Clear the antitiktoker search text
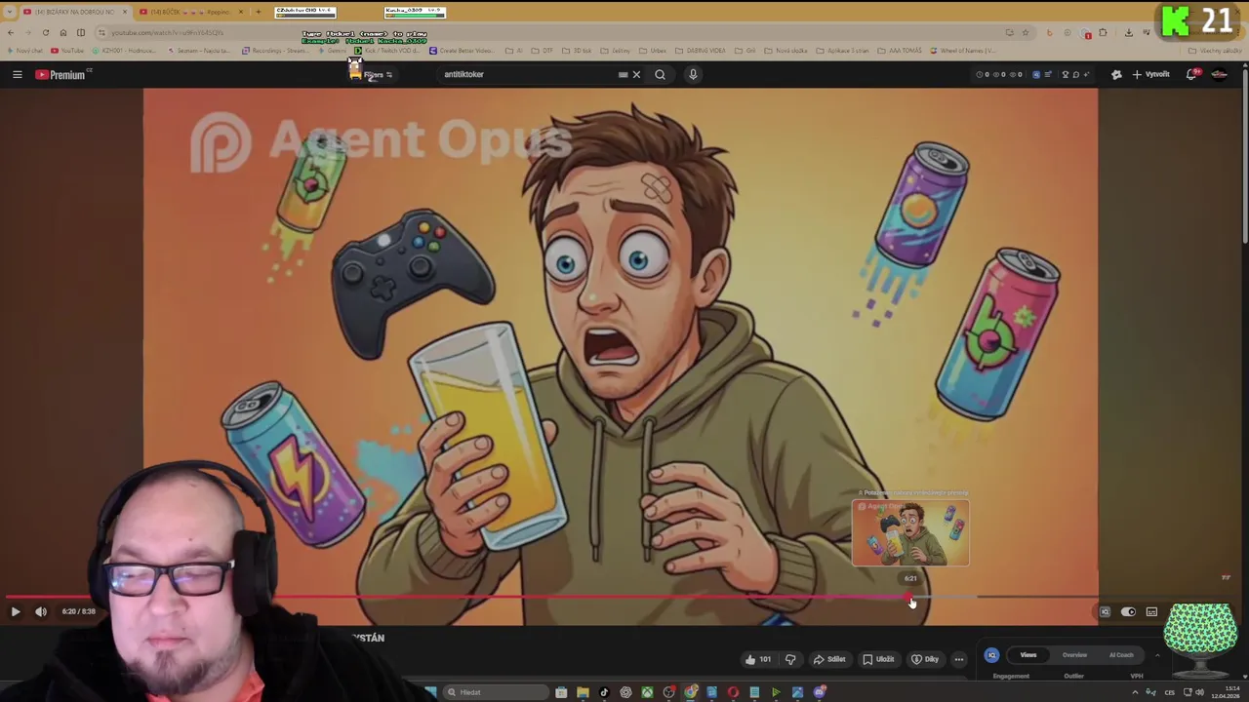The width and height of the screenshot is (1249, 702). 636,74
